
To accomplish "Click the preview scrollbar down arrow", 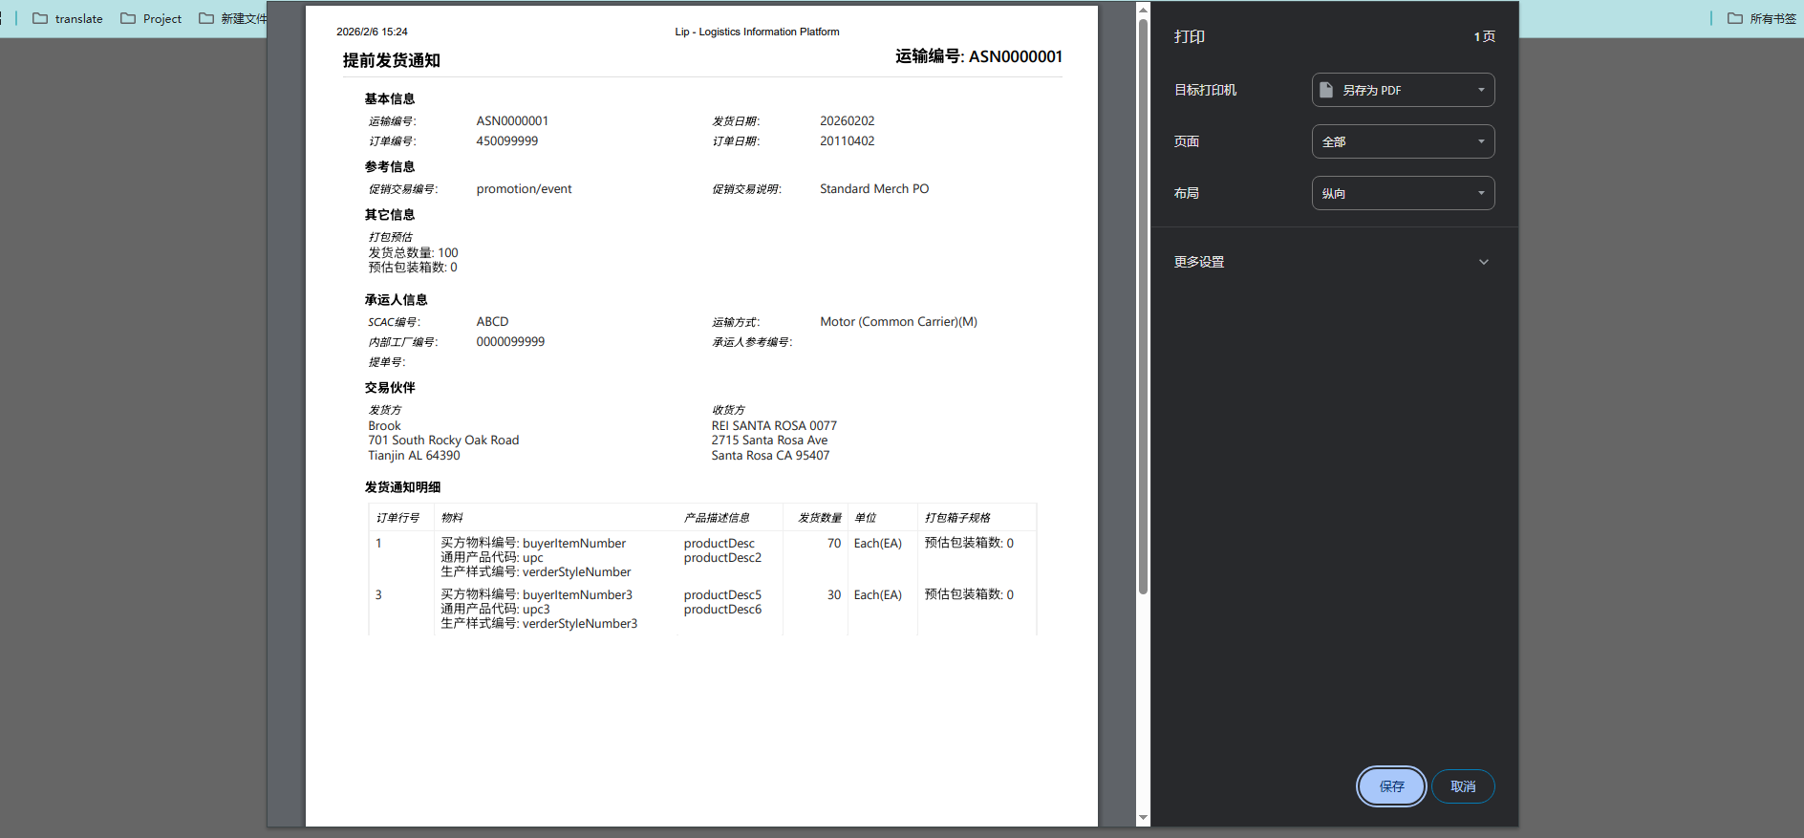I will [x=1143, y=818].
